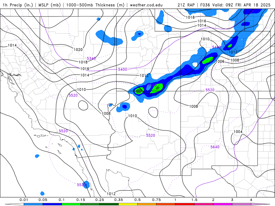This screenshot has width=275, height=206.
Task: Pick the orange 0.5–0.75 legend swatch
Action: click(147, 204)
